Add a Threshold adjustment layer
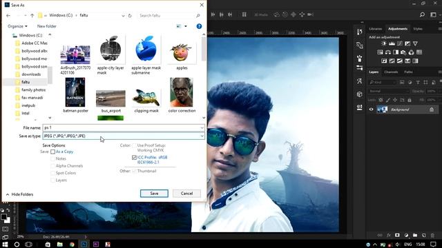 click(400, 61)
